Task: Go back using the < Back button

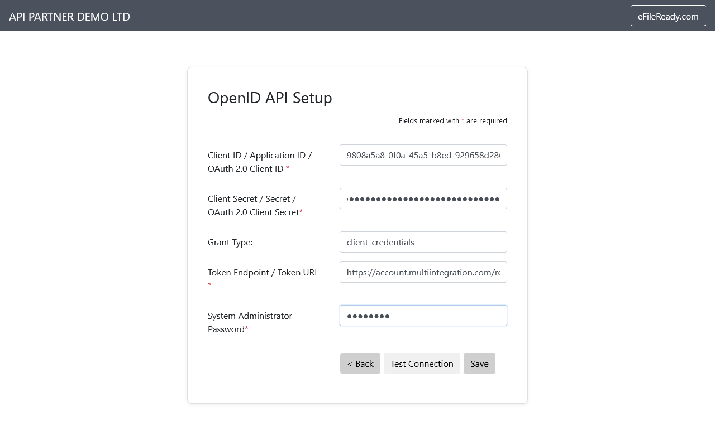Action: tap(360, 363)
